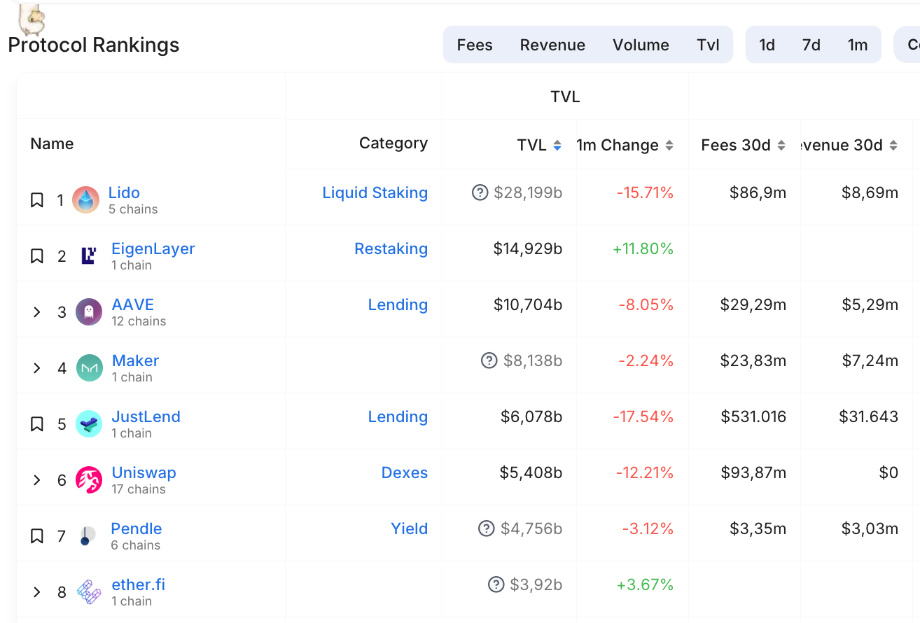Expand the Maker row chevron

pyautogui.click(x=37, y=368)
